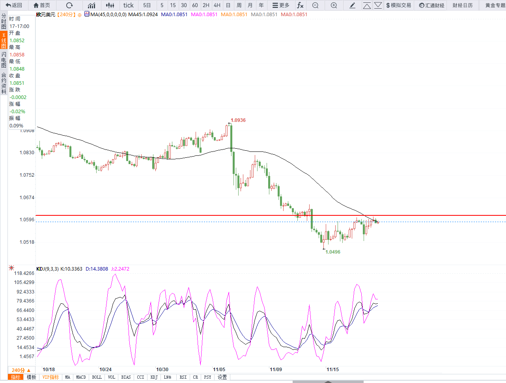The height and width of the screenshot is (383, 506).
Task: Switch to 60-minute timeframe
Action: (195, 5)
